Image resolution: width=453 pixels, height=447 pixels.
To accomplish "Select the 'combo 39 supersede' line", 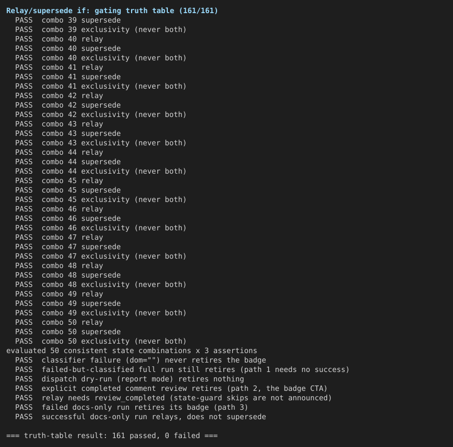I will pyautogui.click(x=68, y=20).
